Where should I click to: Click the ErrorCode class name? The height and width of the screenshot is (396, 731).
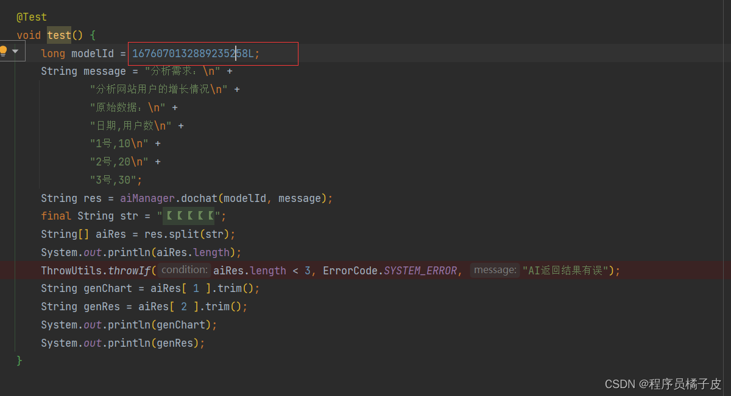(350, 271)
